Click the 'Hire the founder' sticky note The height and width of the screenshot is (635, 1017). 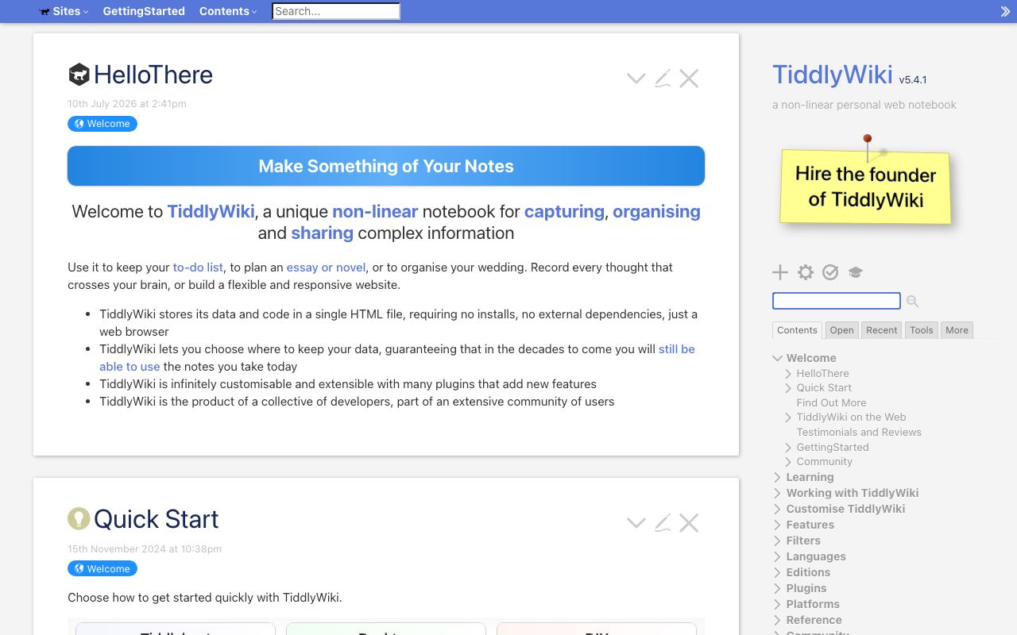(866, 187)
